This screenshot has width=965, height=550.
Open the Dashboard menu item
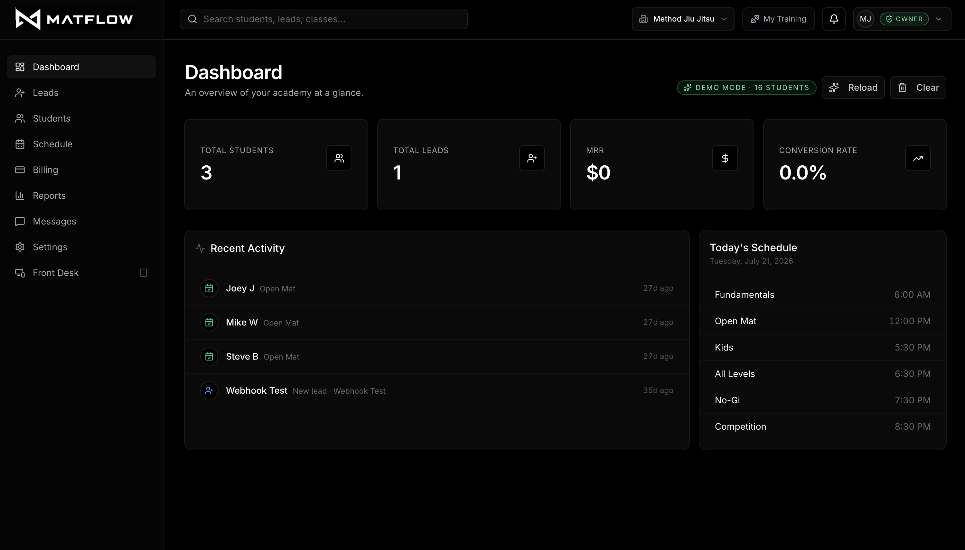point(81,67)
